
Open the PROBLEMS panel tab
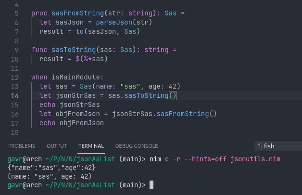coord(22,146)
